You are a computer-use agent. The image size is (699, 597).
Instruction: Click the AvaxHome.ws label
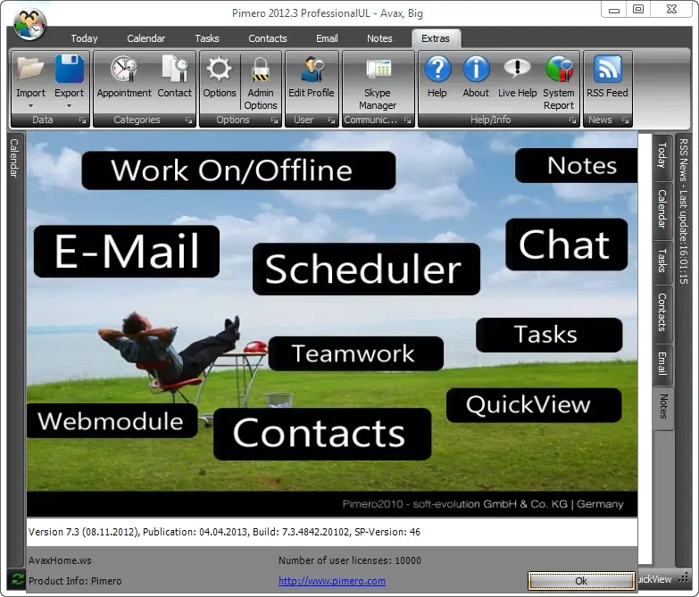[x=60, y=560]
